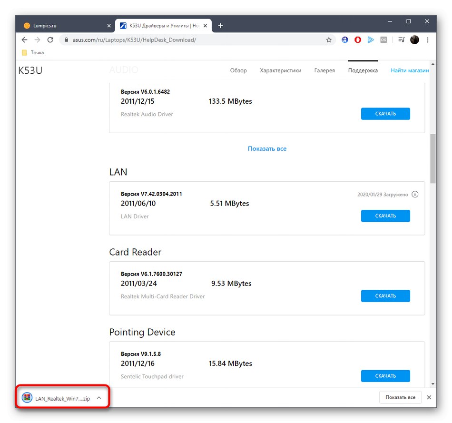452x423 pixels.
Task: Bookmark the page with the star icon
Action: [x=329, y=39]
